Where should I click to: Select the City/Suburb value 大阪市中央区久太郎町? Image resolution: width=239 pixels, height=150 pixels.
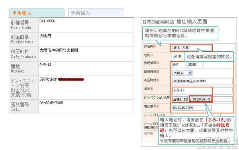click(x=59, y=50)
